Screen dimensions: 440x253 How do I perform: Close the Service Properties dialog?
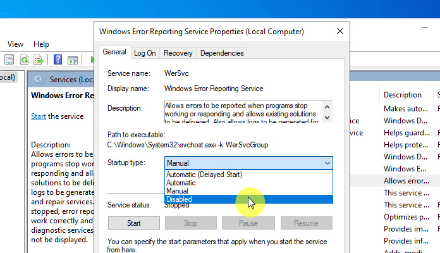pos(341,31)
